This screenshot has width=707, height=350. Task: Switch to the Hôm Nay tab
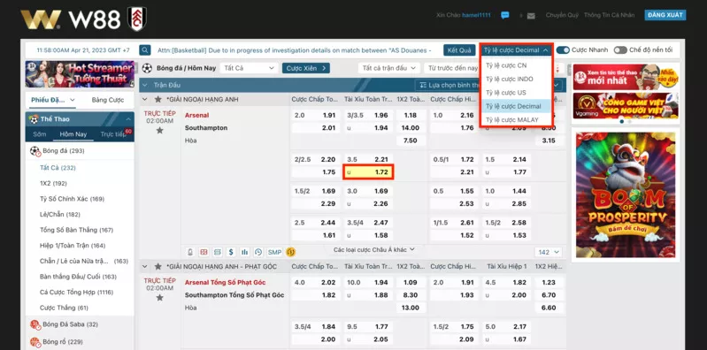(73, 134)
